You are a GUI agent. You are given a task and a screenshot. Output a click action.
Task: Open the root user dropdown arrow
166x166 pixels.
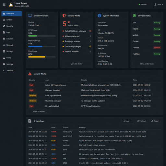[x=162, y=5]
